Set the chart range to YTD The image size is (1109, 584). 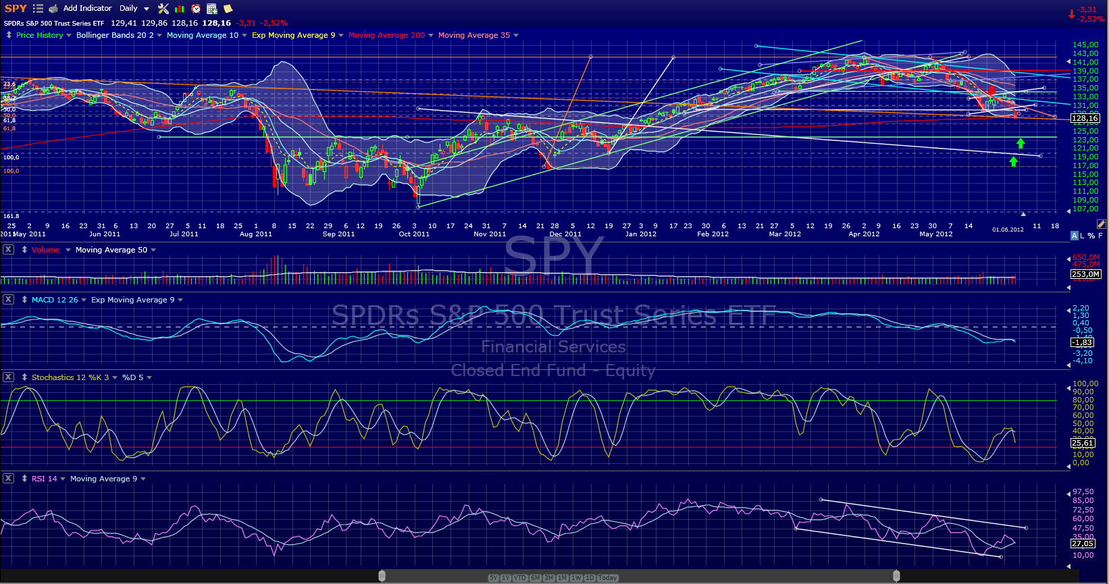pos(520,578)
